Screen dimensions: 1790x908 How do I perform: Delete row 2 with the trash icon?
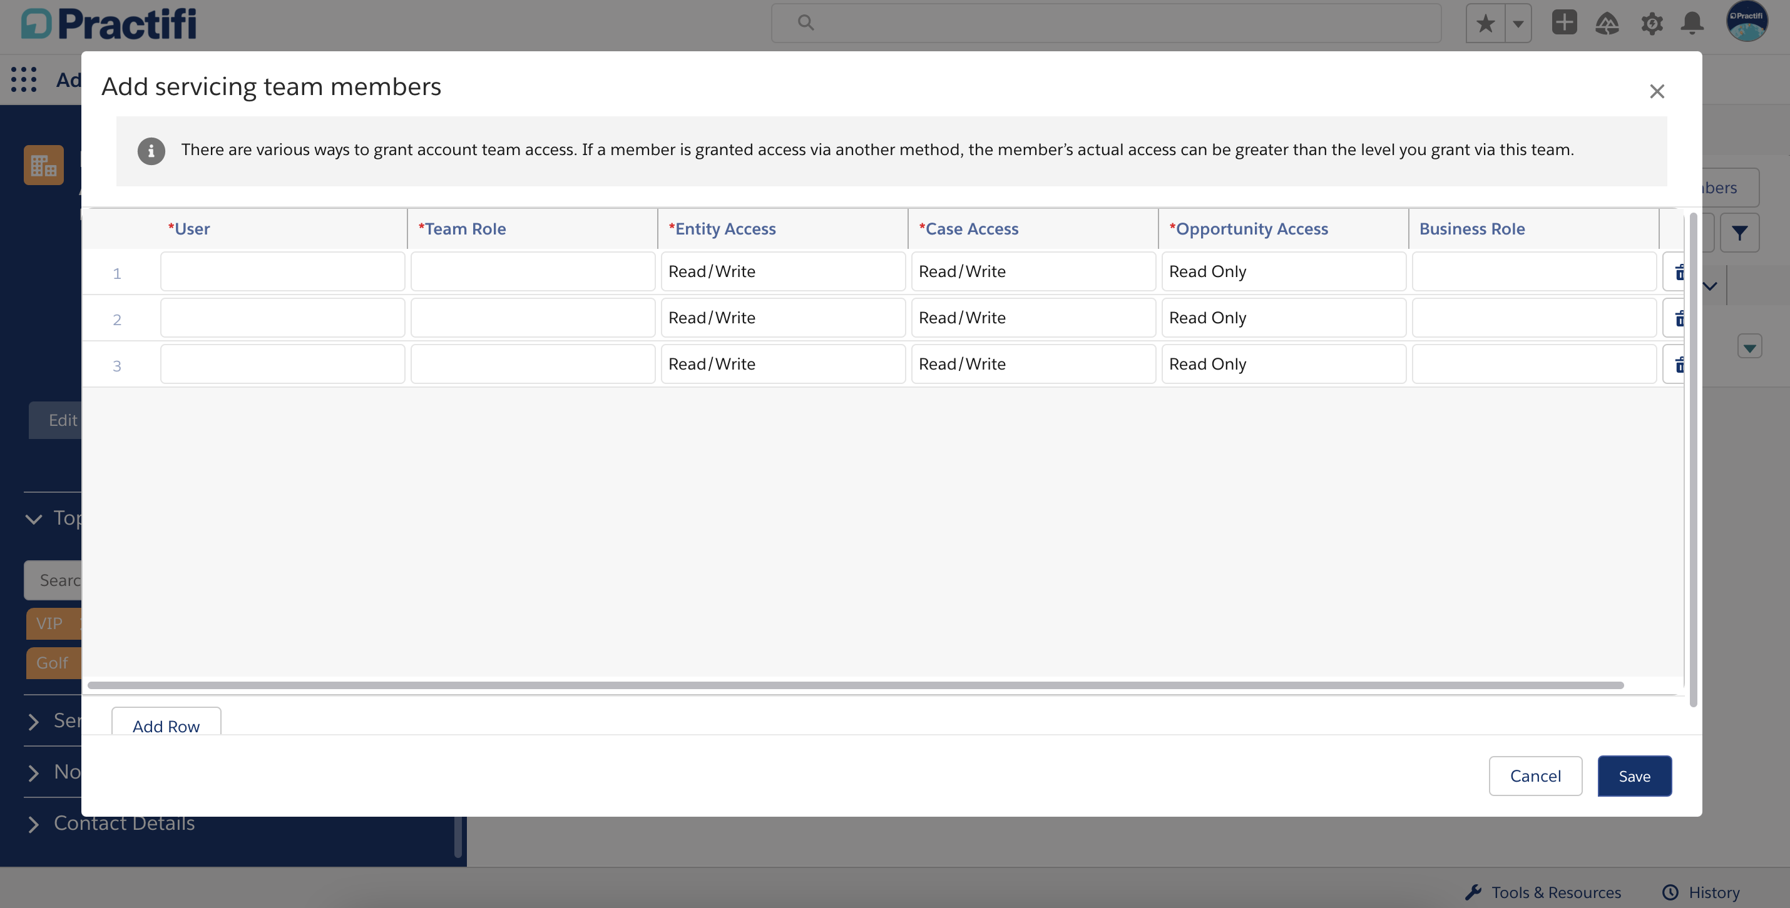(1677, 318)
